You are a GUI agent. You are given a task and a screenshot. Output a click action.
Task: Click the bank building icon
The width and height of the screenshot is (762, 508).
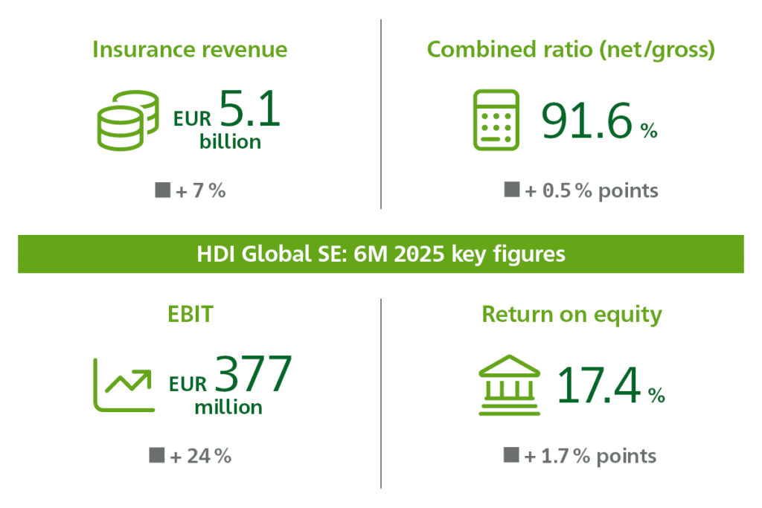(x=510, y=385)
